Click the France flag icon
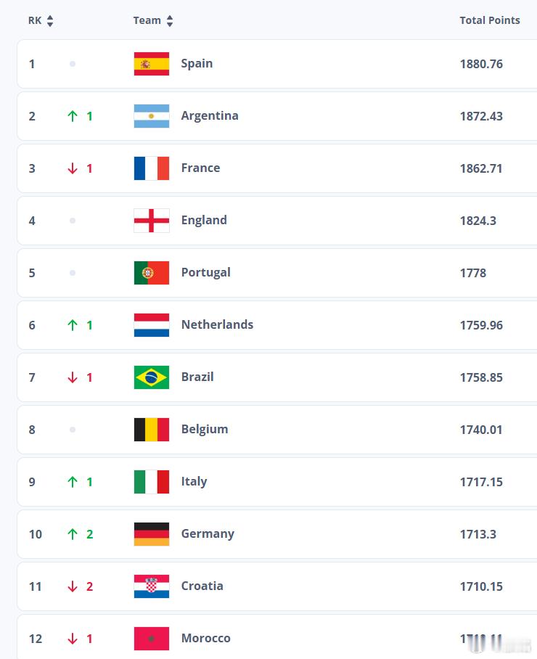Screen dimensions: 537x659 tap(152, 168)
